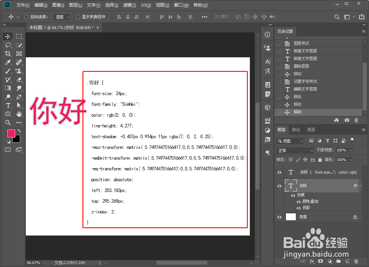Toggle 效果 effects visibility

[293, 195]
